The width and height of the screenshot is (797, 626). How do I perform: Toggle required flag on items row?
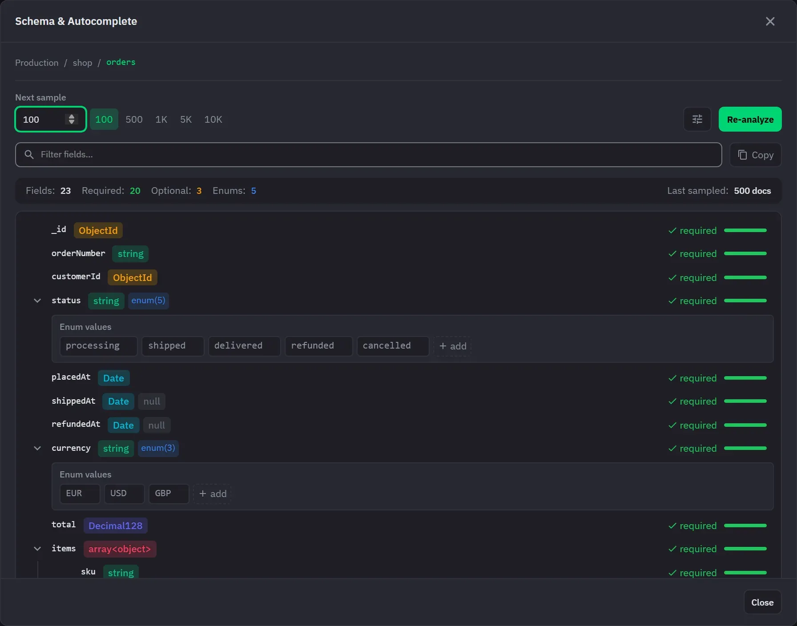click(x=692, y=549)
